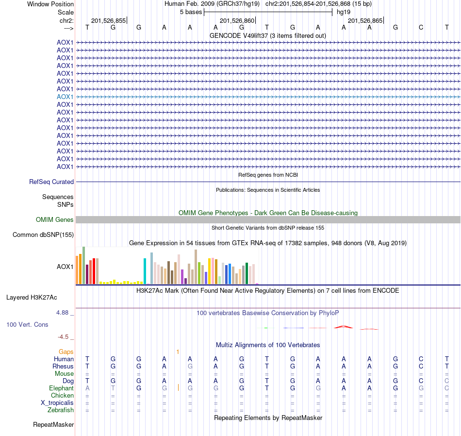Click the chr2:201,526,854-201,526,868 (15 bp) position text

click(x=318, y=4)
